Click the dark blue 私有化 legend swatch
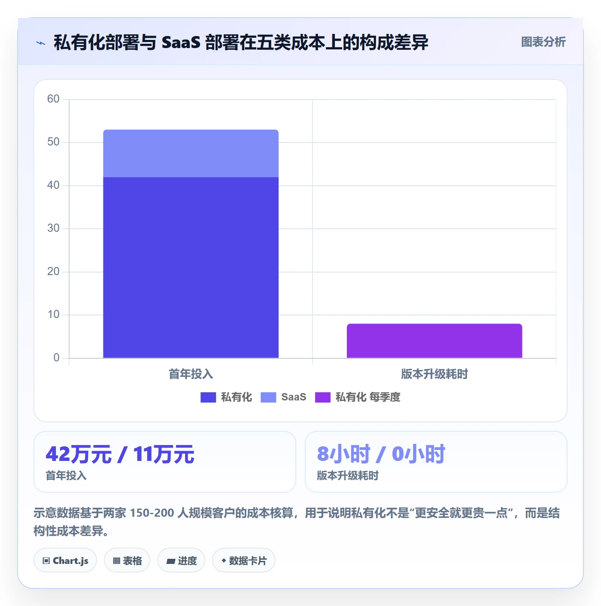 click(x=208, y=397)
